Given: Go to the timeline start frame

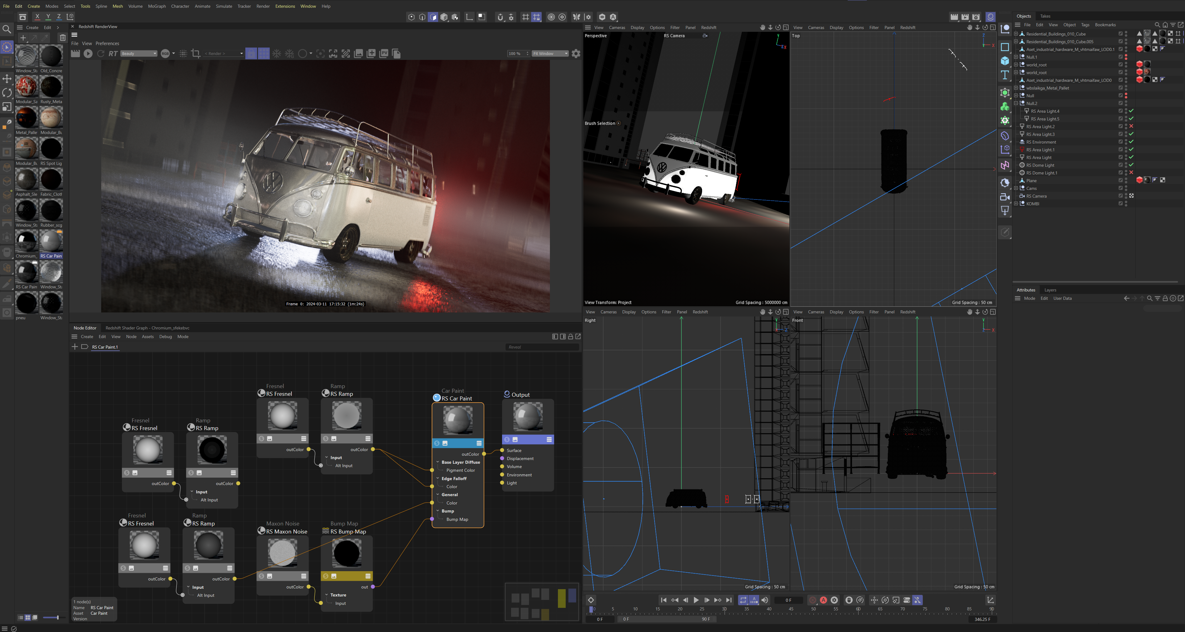Looking at the screenshot, I should coord(663,600).
